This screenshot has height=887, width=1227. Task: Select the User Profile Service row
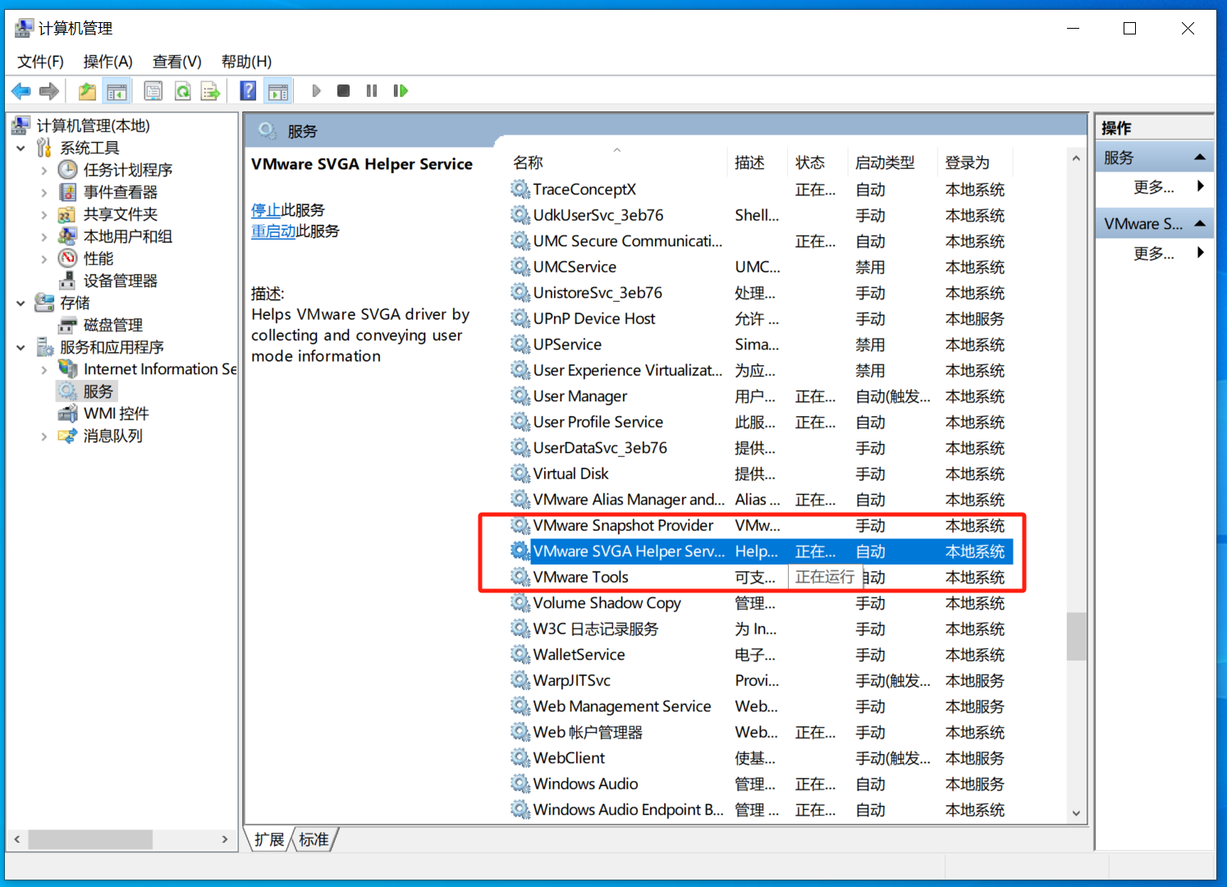[x=761, y=422]
